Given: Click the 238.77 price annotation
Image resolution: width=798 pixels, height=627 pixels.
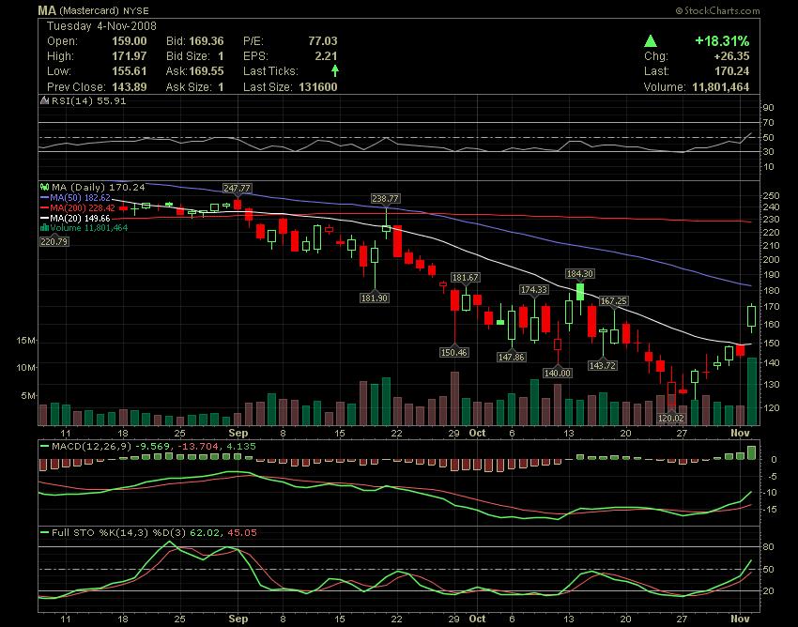Looking at the screenshot, I should tap(385, 198).
